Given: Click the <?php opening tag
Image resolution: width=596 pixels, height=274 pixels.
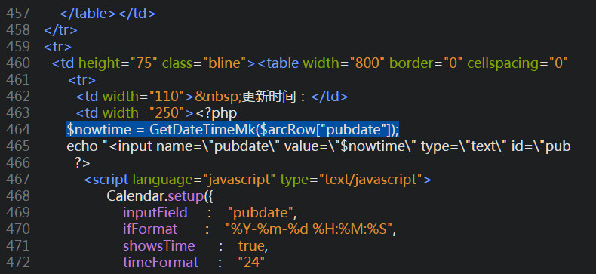Looking at the screenshot, I should coord(217,113).
